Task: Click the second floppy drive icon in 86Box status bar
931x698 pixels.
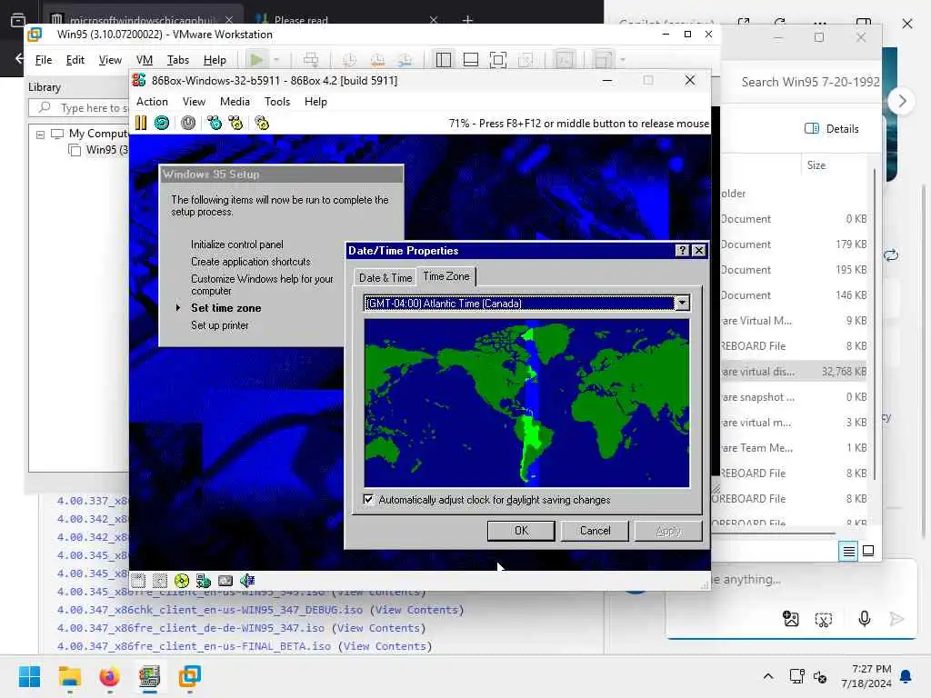Action: (x=160, y=581)
